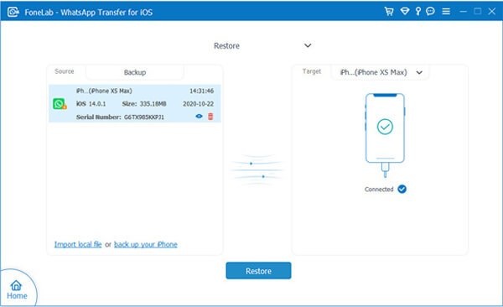Image resolution: width=503 pixels, height=307 pixels.
Task: Open the hamburger menu icon
Action: [446, 12]
